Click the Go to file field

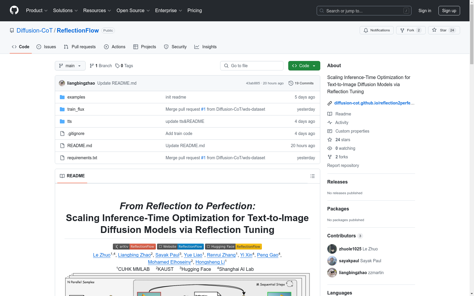(252, 66)
